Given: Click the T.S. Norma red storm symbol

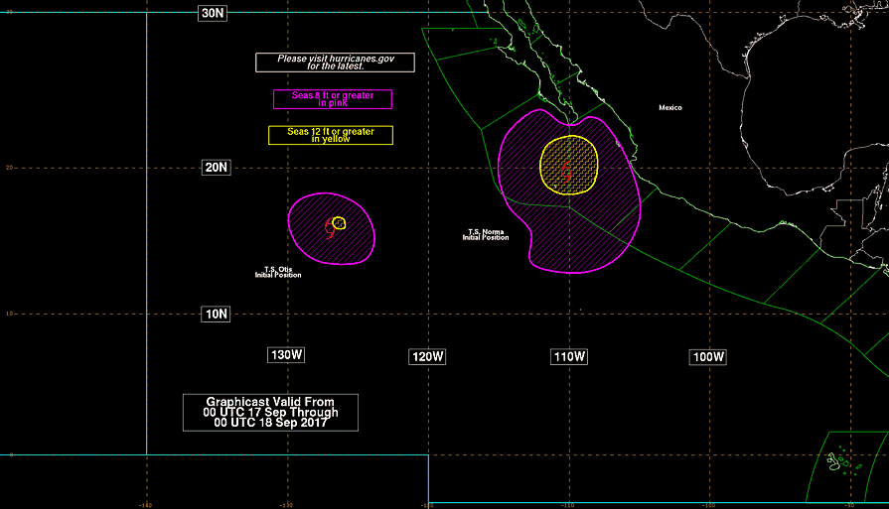Looking at the screenshot, I should pos(566,171).
